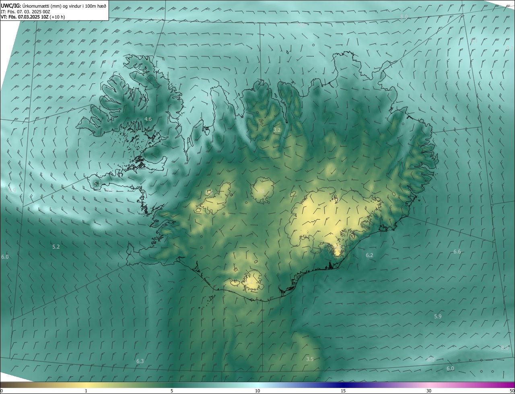The image size is (515, 394).
Task: Select the 'IT: Fös. 07. 03. 2025 00Z' line
Action: point(26,12)
